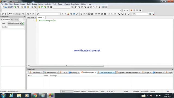The image size is (174, 98).
Task: Open the symbols Search dropdown arrow
Action: 23,27
